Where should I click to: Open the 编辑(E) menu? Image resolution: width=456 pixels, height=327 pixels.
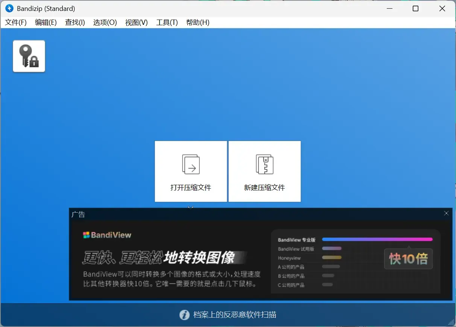46,22
